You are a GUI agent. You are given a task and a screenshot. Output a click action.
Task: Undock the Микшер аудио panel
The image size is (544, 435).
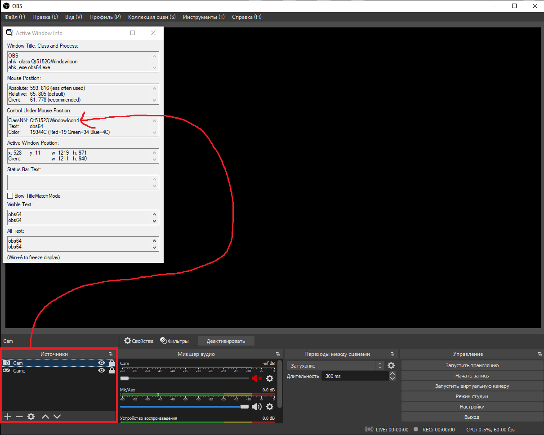(x=277, y=354)
